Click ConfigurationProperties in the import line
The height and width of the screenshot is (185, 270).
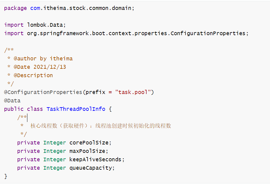point(208,33)
